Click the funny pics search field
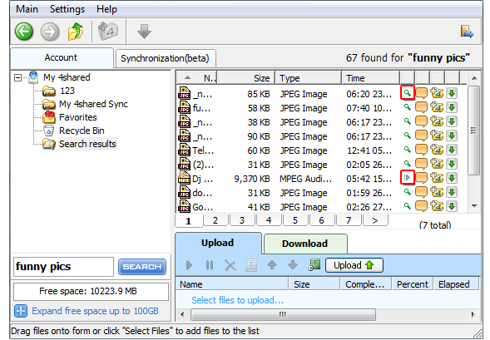Screen dimensions: 490x340 63,267
